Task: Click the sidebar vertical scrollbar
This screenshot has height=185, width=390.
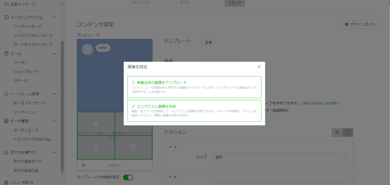Action: pos(62,106)
